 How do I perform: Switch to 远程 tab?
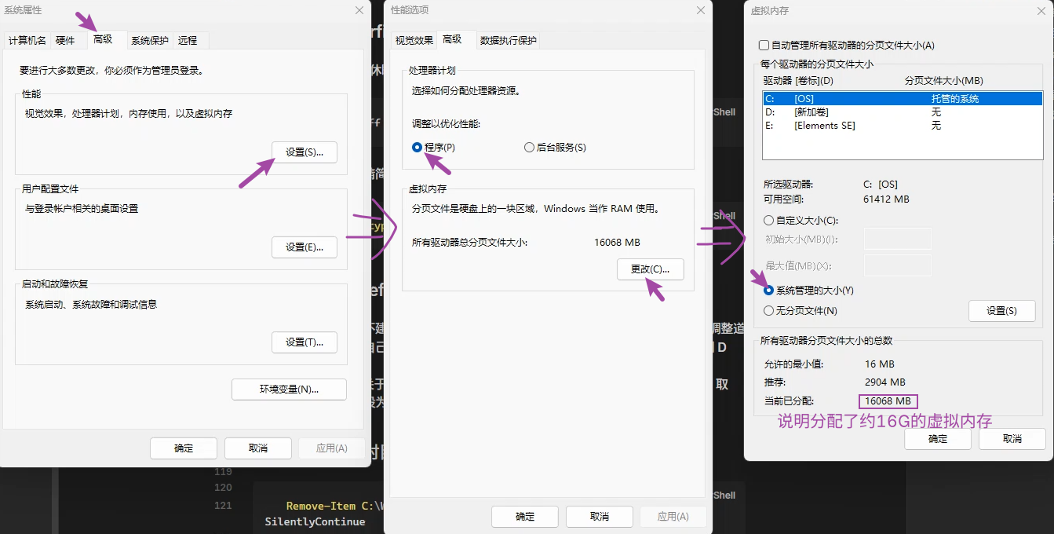click(x=188, y=41)
